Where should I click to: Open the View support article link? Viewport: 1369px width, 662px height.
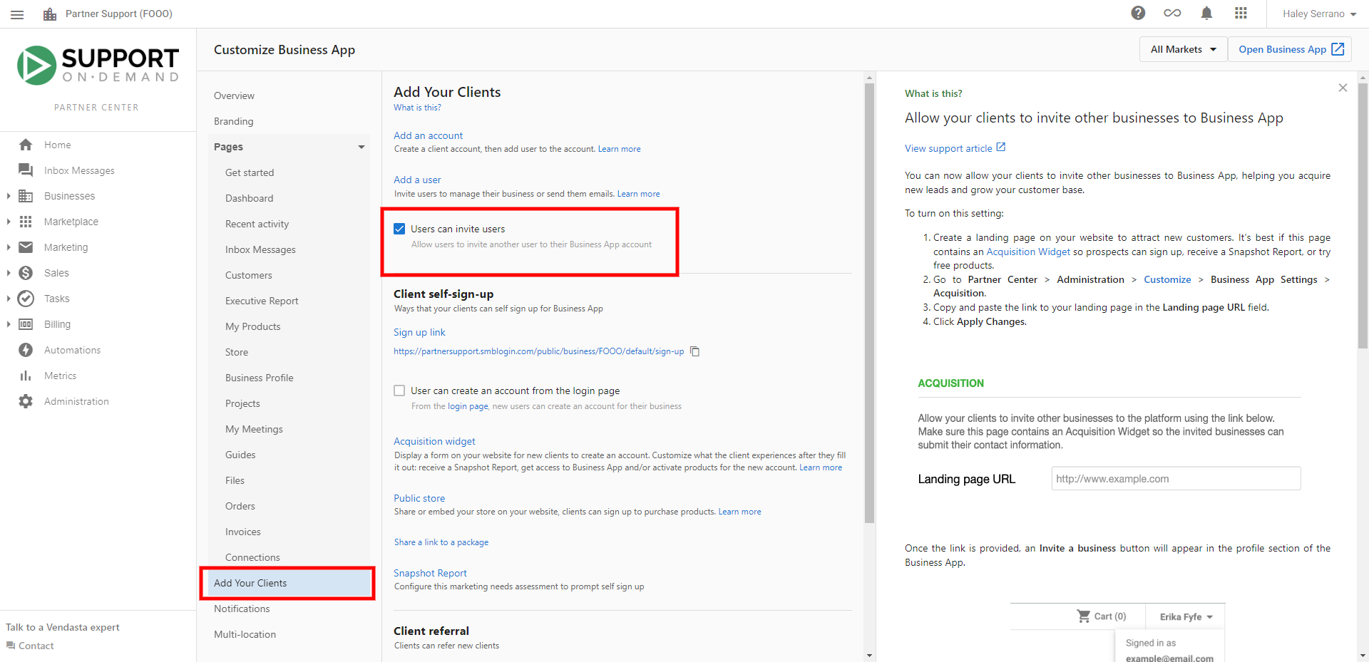coord(948,148)
